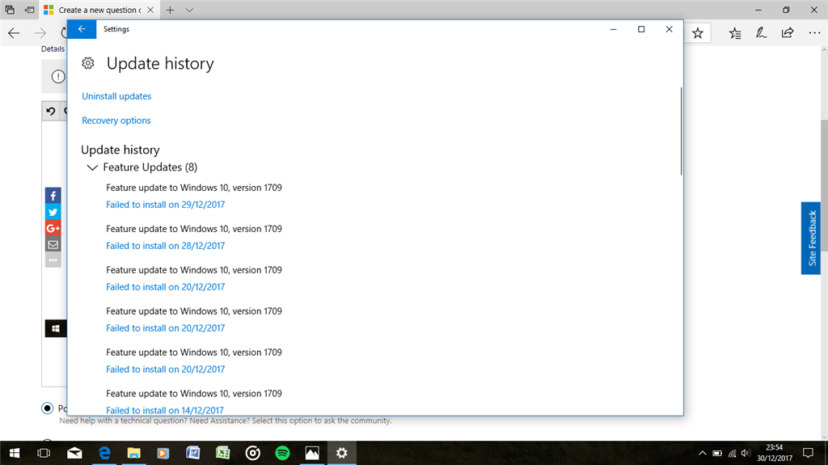
Task: Open Uninstall updates link
Action: coord(116,96)
